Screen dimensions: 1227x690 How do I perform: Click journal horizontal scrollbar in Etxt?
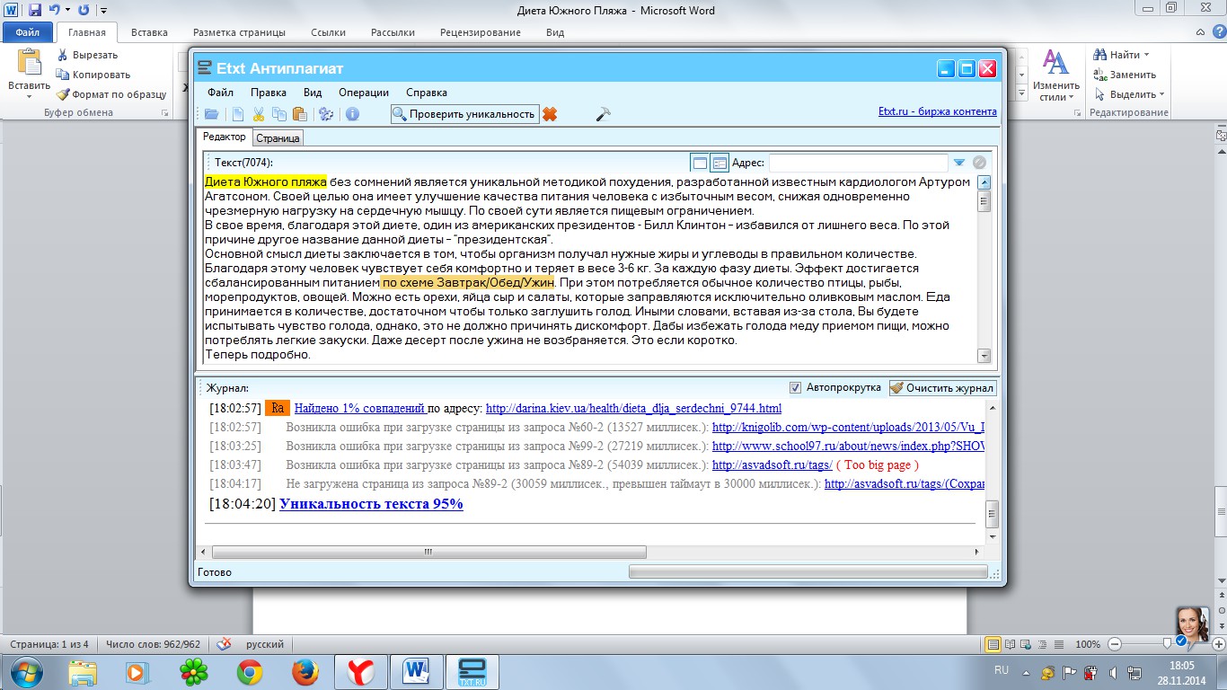pos(428,552)
